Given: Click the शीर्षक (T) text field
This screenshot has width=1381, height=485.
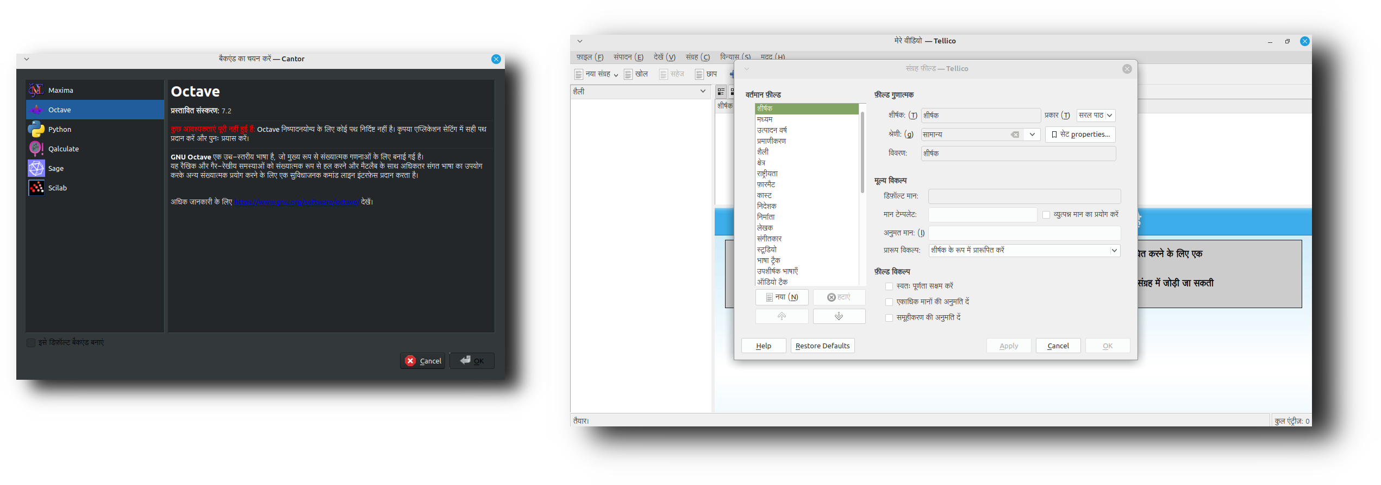Looking at the screenshot, I should point(980,116).
